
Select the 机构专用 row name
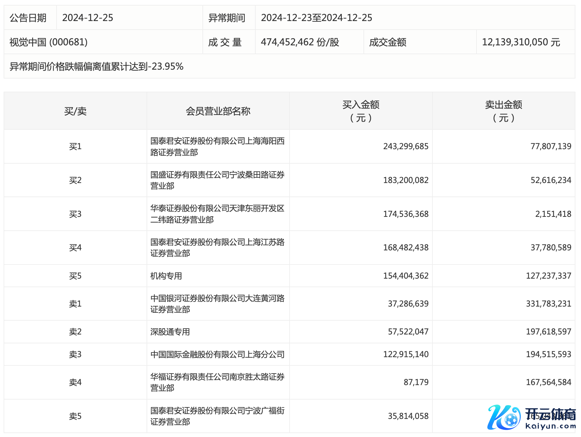[166, 276]
